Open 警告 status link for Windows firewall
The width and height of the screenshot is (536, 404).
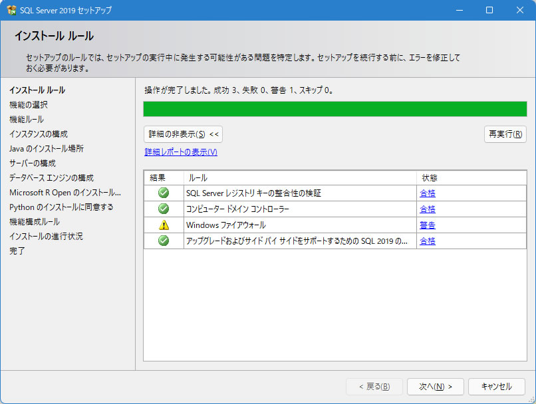click(428, 225)
